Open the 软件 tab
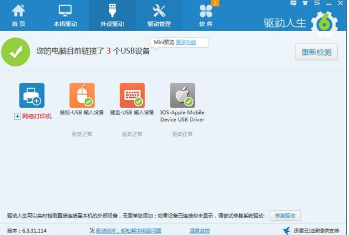The height and width of the screenshot is (235, 349). coord(206,16)
